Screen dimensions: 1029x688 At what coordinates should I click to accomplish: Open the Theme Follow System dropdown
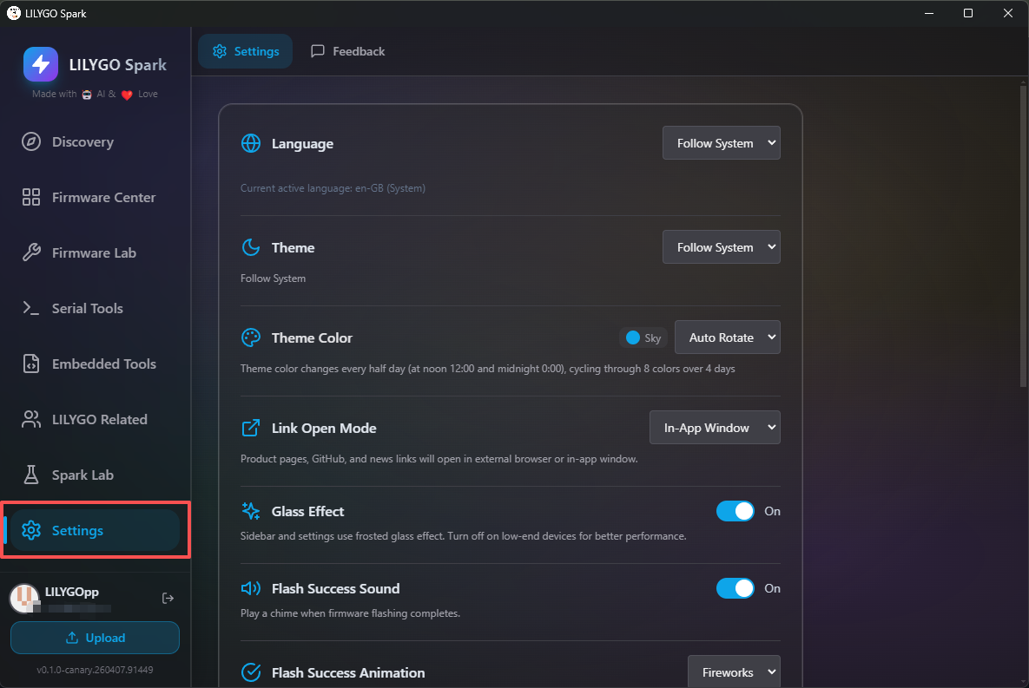pos(721,247)
